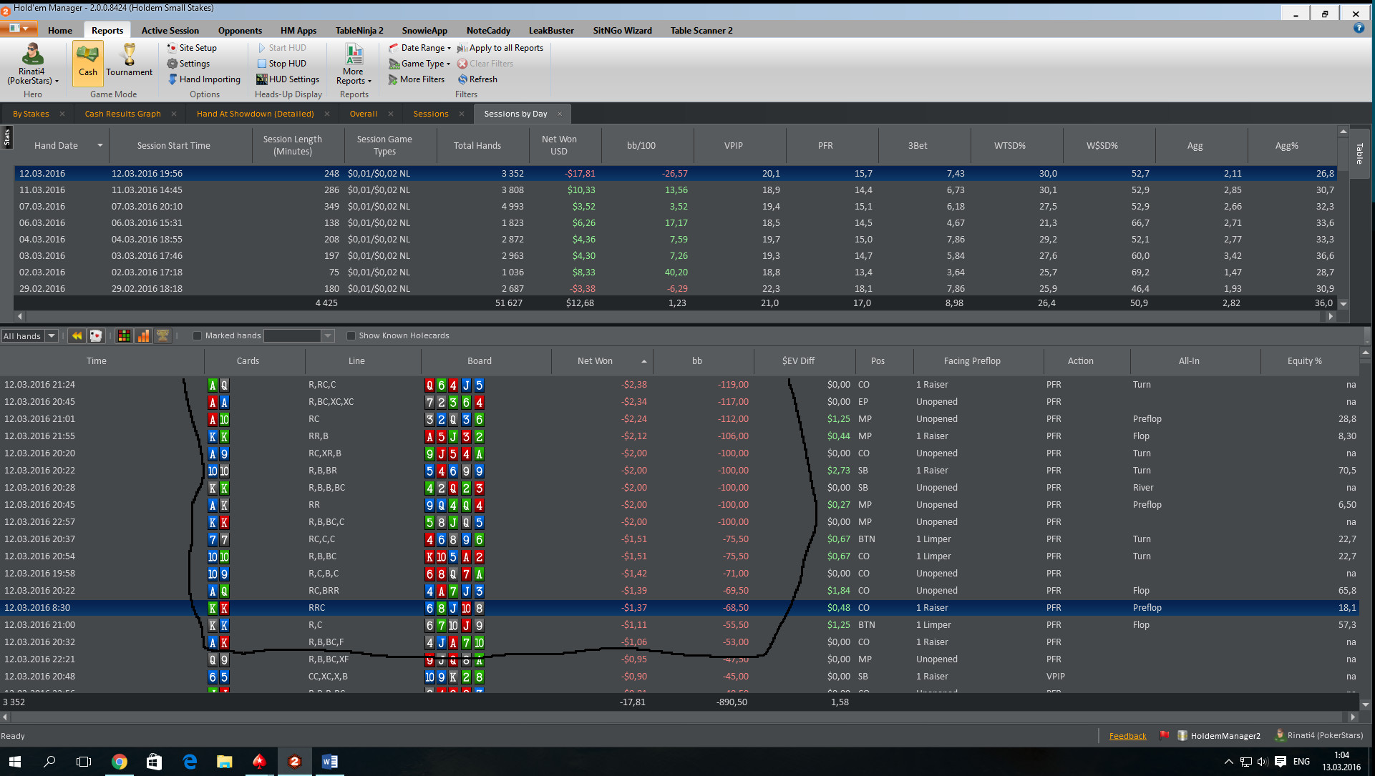The height and width of the screenshot is (776, 1375).
Task: Open Date Range filter dropdown
Action: [x=419, y=48]
